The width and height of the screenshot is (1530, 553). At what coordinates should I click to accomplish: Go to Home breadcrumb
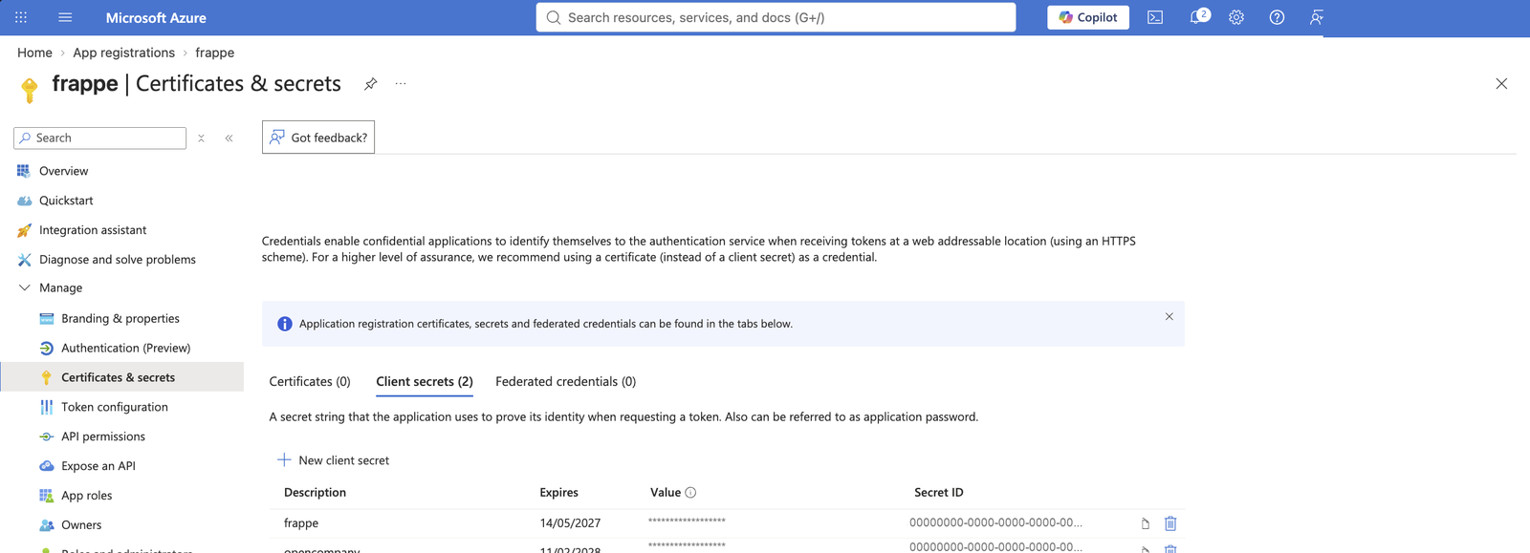34,53
